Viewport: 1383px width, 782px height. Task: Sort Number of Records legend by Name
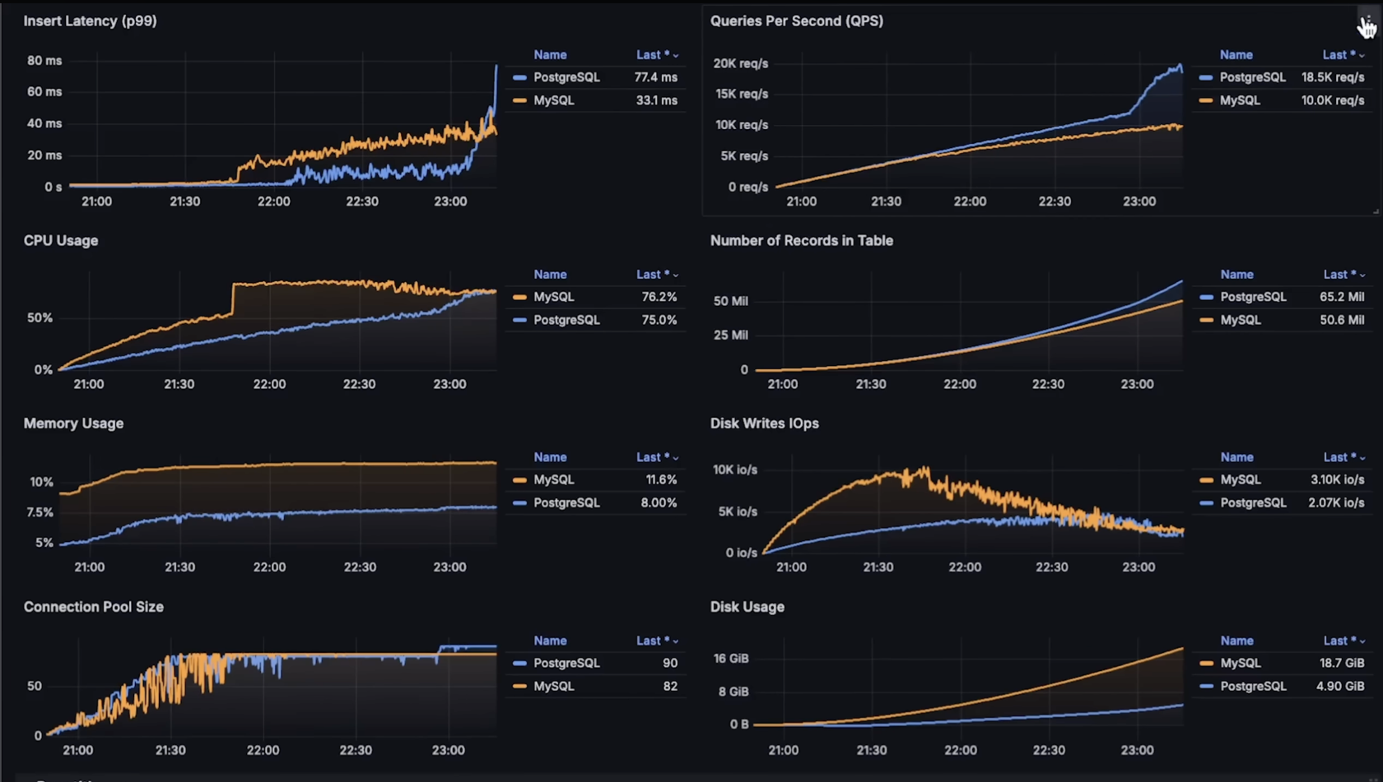[1236, 275]
